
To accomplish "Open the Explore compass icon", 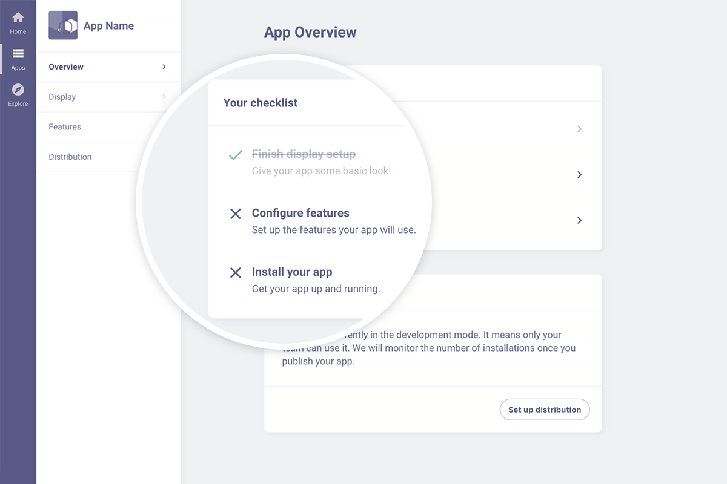I will point(18,90).
